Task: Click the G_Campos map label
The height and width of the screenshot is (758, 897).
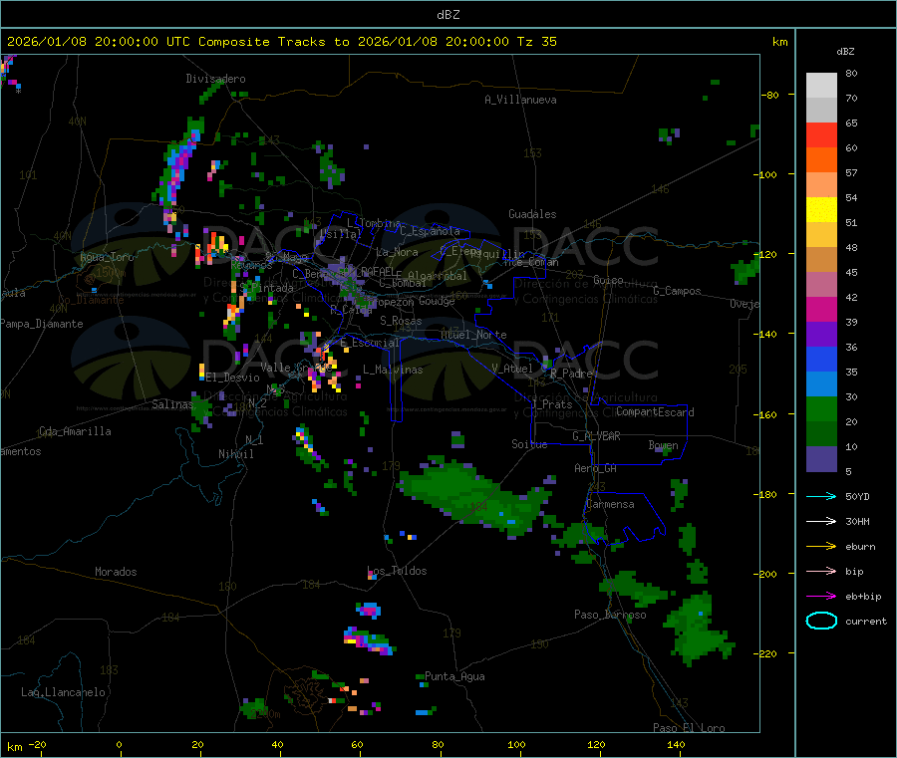Action: (677, 291)
